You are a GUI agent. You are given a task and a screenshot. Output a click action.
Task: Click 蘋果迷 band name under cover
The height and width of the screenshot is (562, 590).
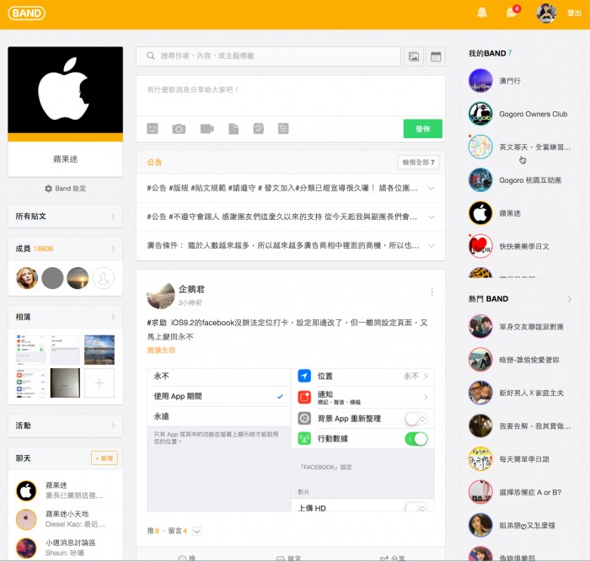(66, 159)
